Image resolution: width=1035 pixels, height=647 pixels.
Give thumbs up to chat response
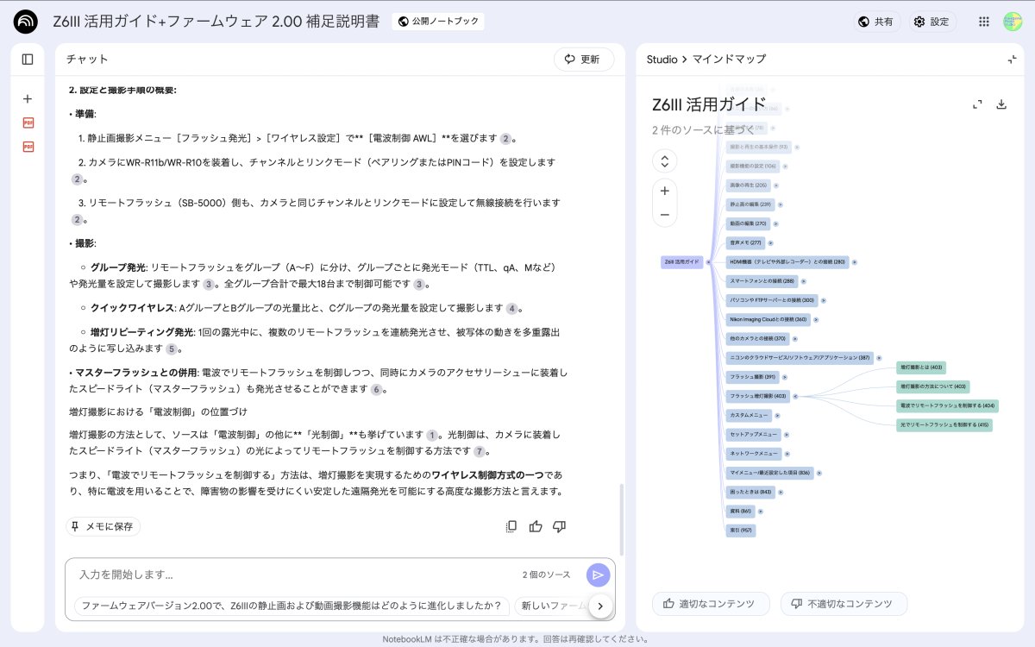(x=536, y=526)
